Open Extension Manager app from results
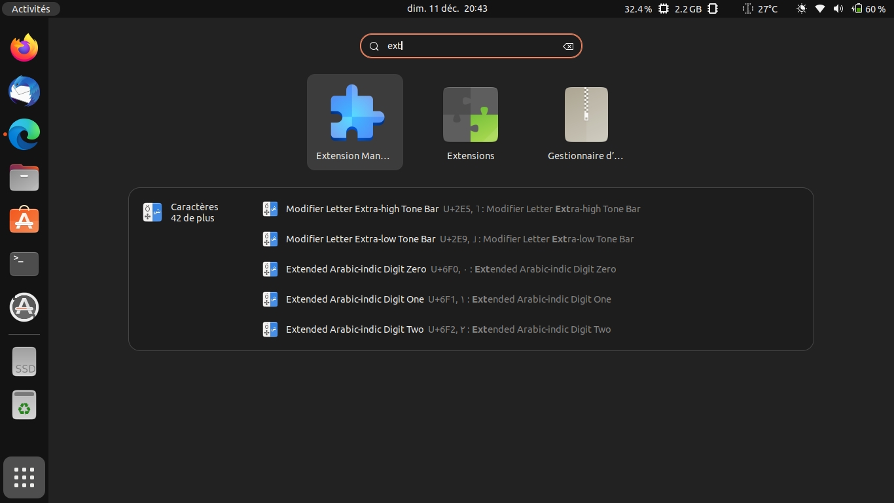Viewport: 894px width, 503px height. click(355, 122)
